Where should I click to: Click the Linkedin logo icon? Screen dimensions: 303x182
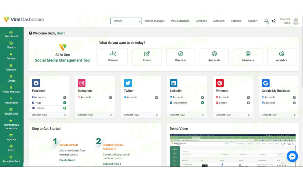[x=174, y=83]
